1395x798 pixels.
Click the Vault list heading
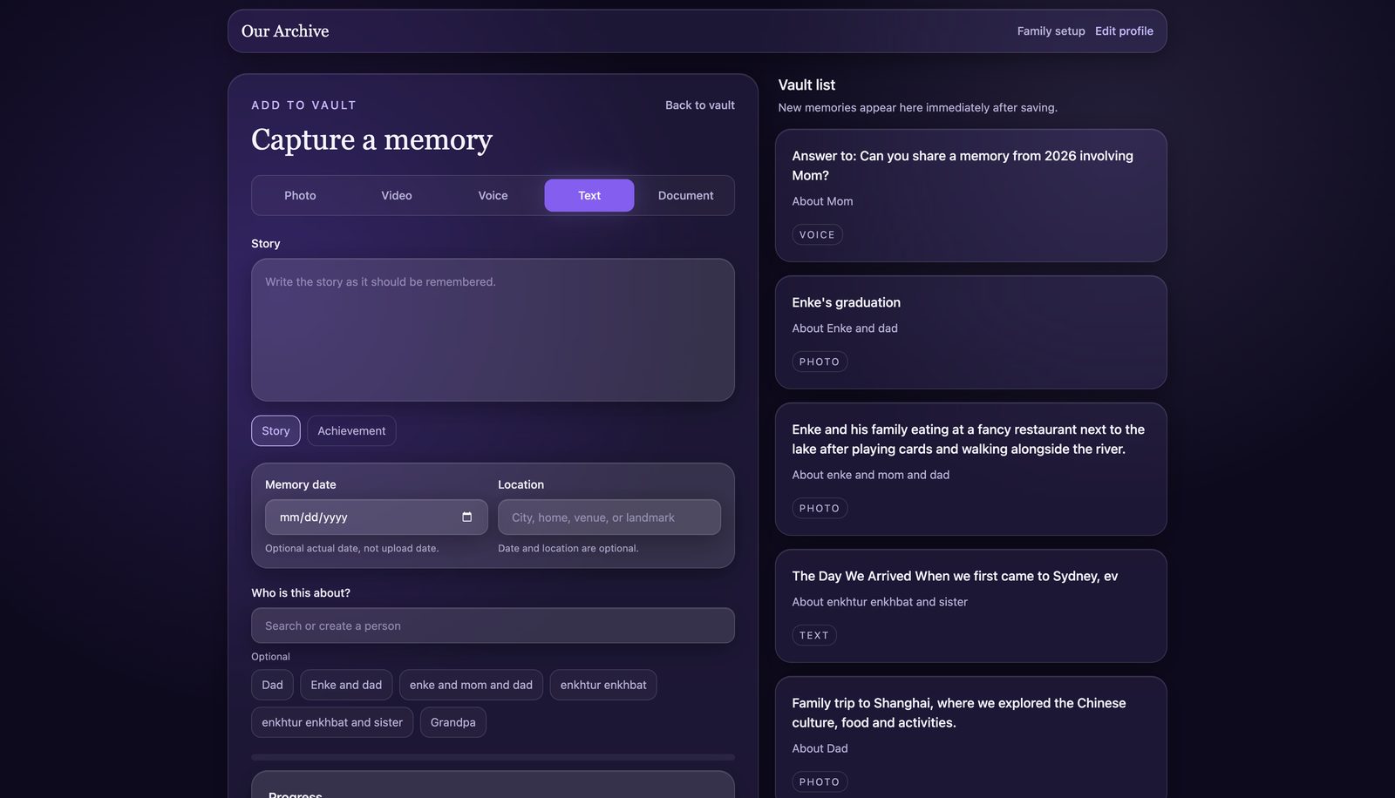coord(806,85)
